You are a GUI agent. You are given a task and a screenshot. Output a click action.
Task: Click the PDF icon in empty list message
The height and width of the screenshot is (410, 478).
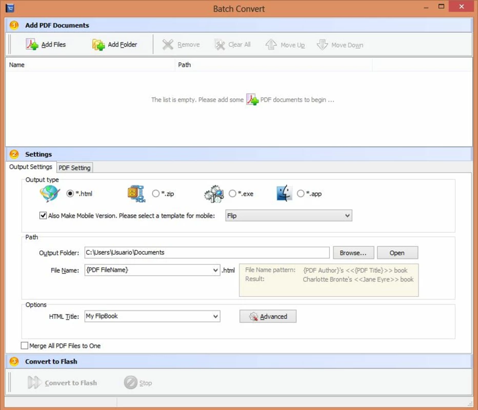(252, 100)
